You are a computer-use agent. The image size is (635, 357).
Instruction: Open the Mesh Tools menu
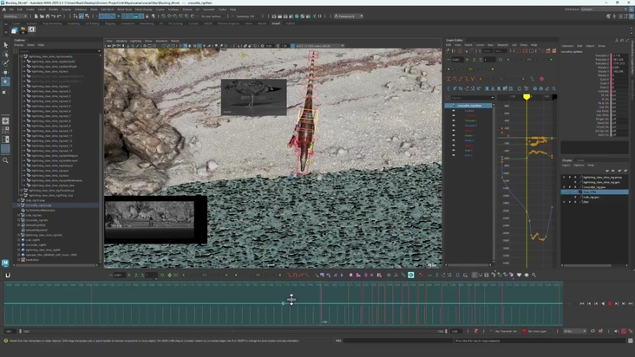(x=124, y=10)
